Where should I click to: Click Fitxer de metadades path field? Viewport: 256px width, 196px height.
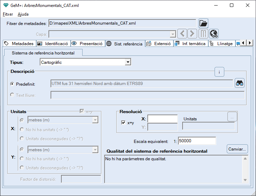tap(122, 23)
